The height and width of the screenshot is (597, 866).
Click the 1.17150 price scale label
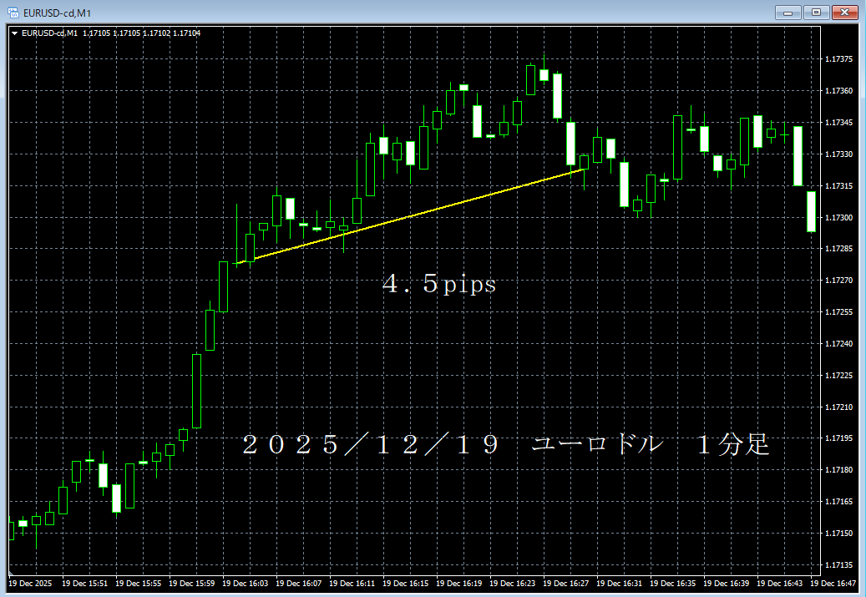click(838, 534)
